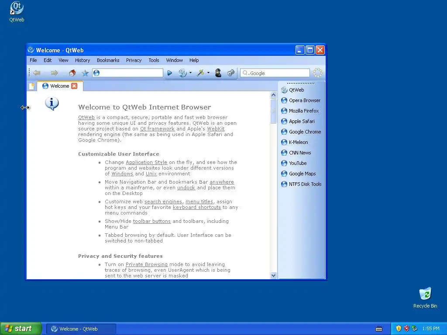
Task: Open the Bookmarks menu
Action: click(108, 60)
